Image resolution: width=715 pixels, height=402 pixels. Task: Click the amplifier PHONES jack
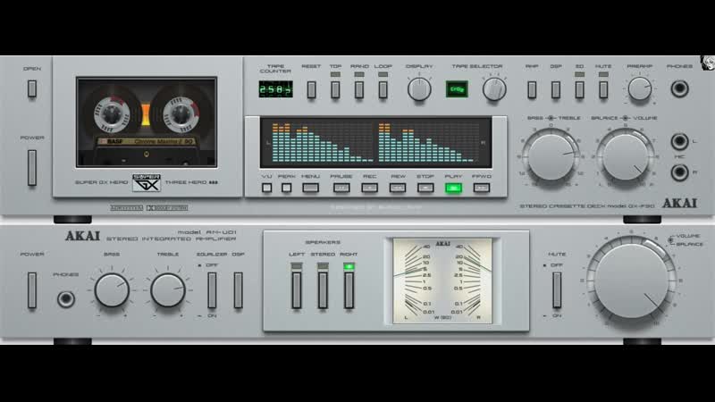click(x=65, y=299)
